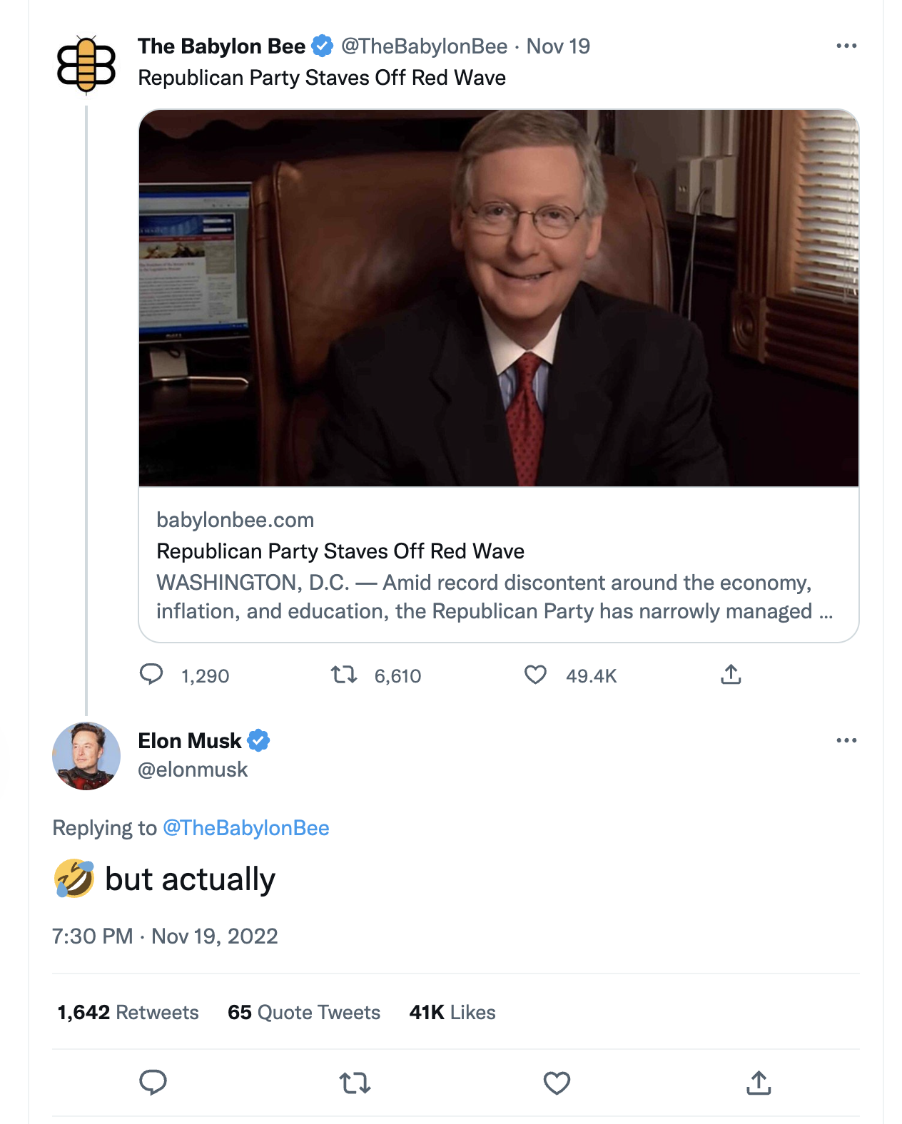Open Elon Musk's profile picture
Viewport: 902px width, 1124px height.
(x=86, y=756)
